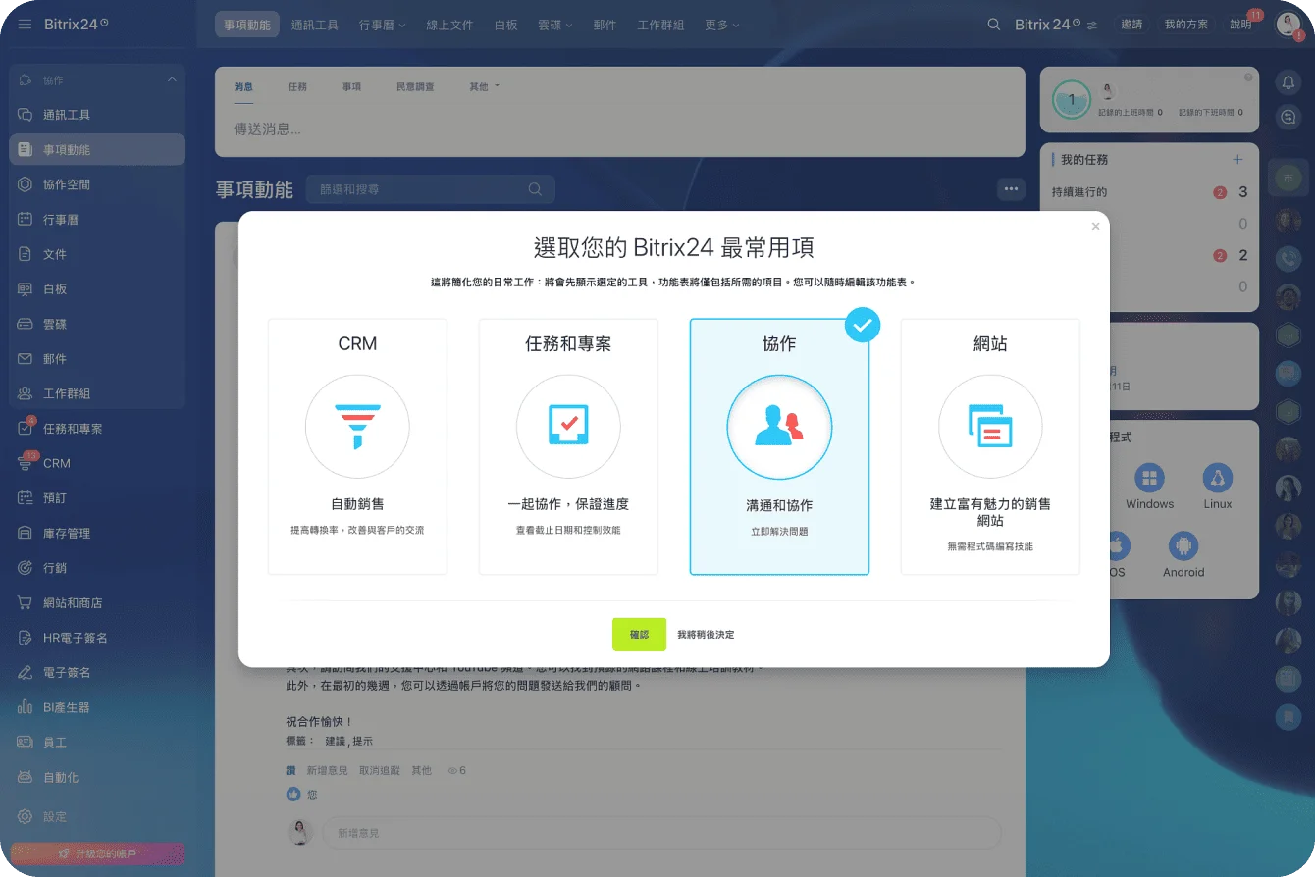
Task: Select 事項動態 tab in top navigation
Action: tap(246, 25)
